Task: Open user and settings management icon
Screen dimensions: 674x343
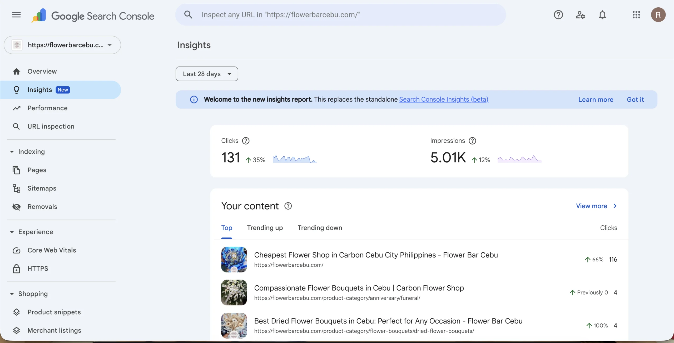Action: click(x=580, y=15)
